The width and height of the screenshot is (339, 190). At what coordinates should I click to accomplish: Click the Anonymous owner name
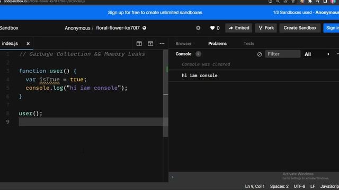click(77, 28)
